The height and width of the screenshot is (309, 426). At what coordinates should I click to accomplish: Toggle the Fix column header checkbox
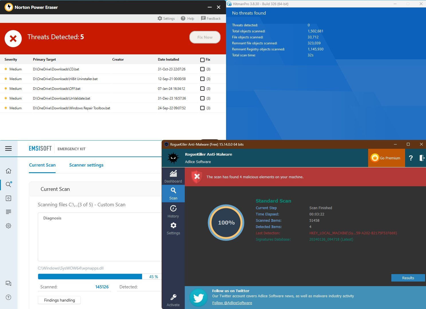202,60
